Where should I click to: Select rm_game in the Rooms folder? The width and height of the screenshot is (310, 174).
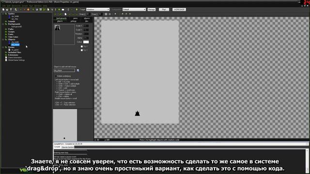(15, 50)
